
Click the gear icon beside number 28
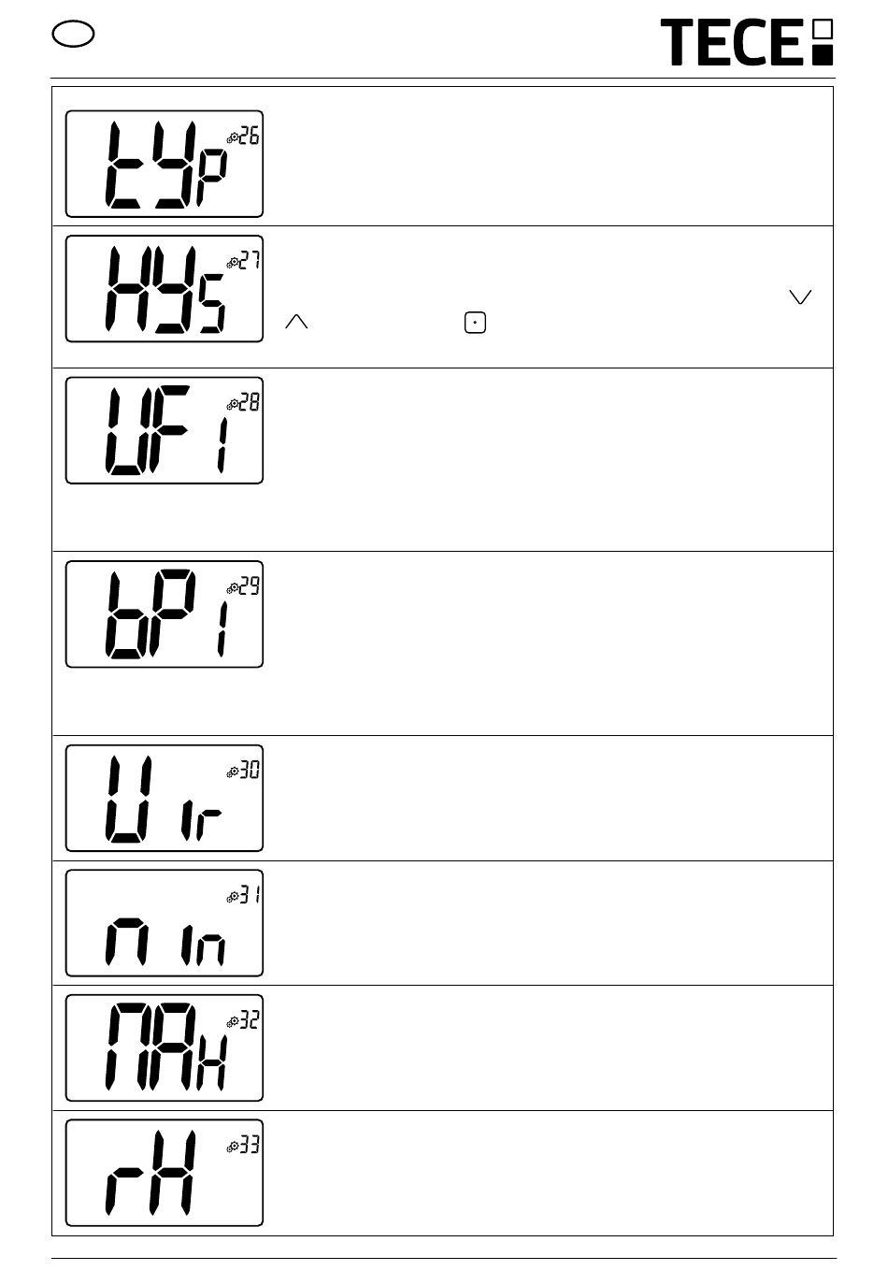point(233,405)
